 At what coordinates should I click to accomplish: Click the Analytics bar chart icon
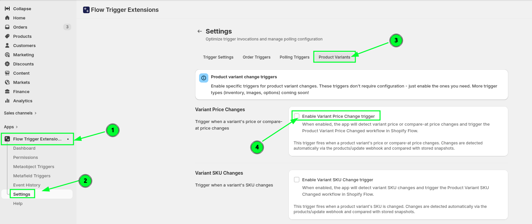(x=7, y=101)
